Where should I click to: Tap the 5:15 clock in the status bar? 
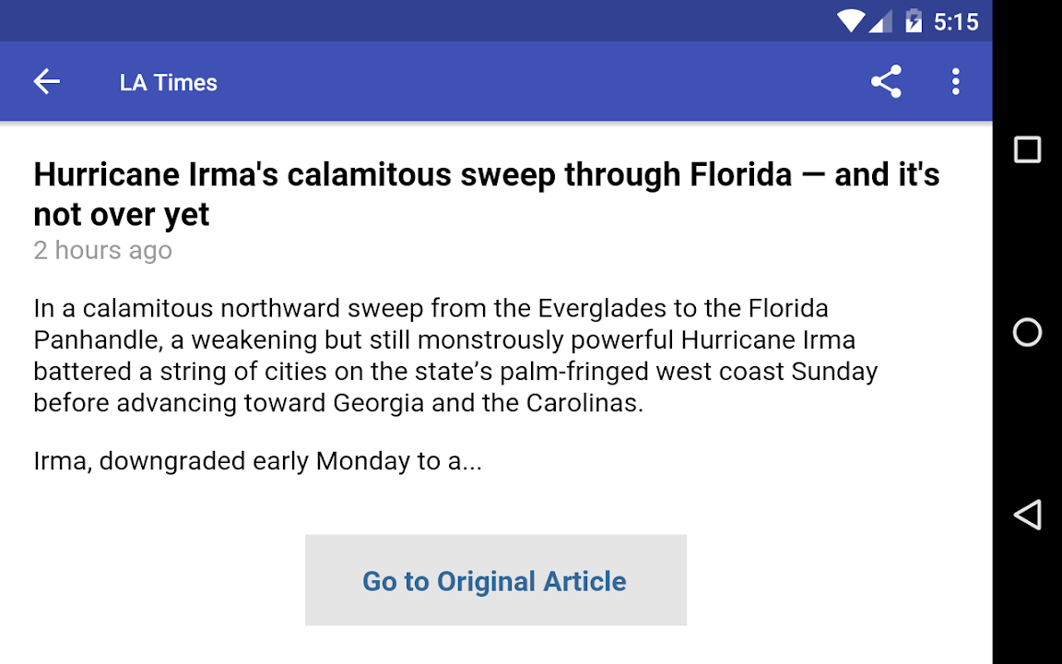(956, 21)
